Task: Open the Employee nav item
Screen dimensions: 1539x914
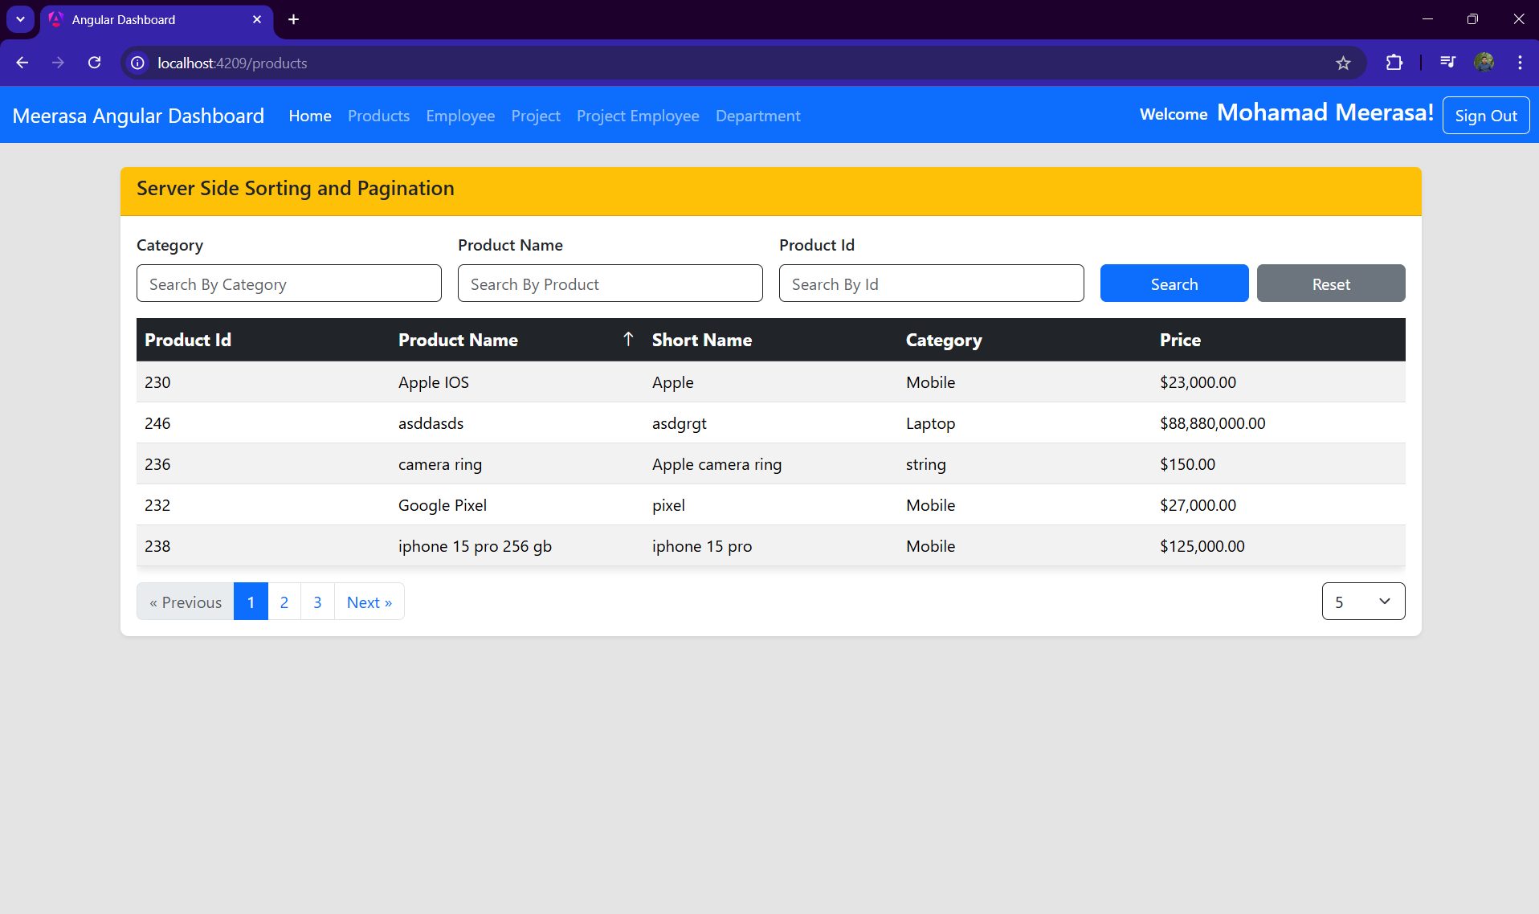Action: [x=460, y=116]
